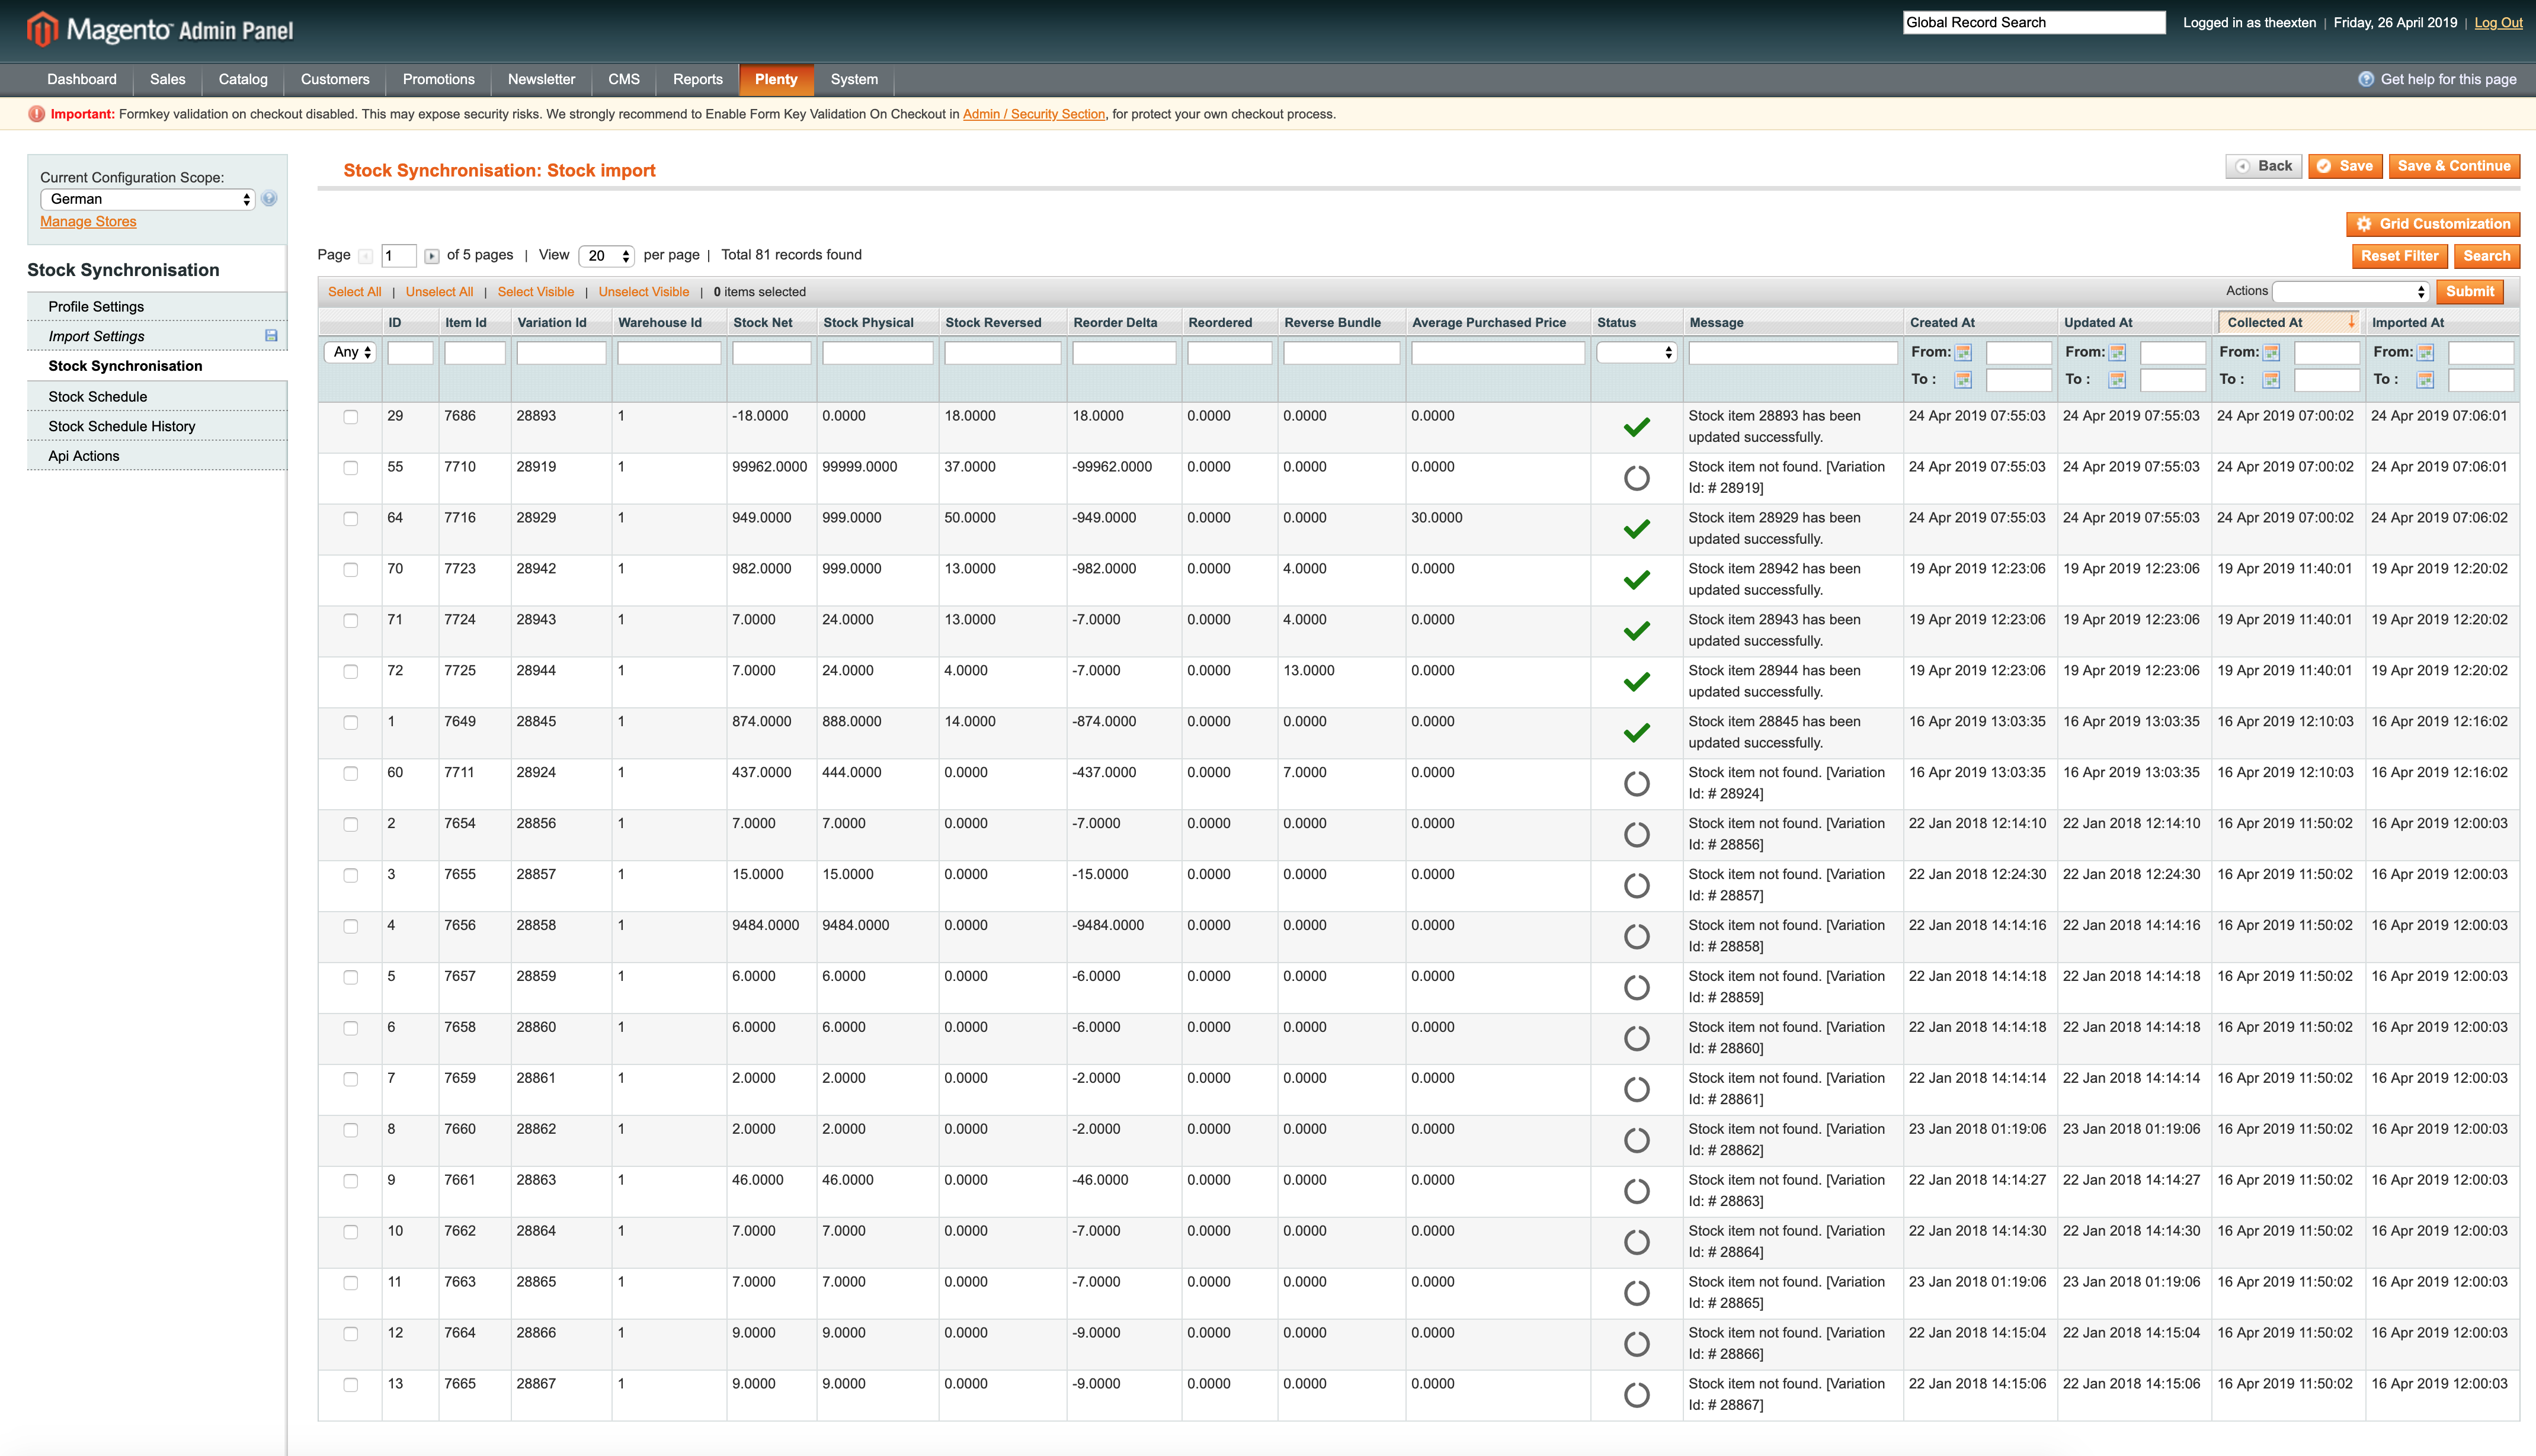Image resolution: width=2536 pixels, height=1456 pixels.
Task: Open the Status filter dropdown
Action: tap(1636, 352)
